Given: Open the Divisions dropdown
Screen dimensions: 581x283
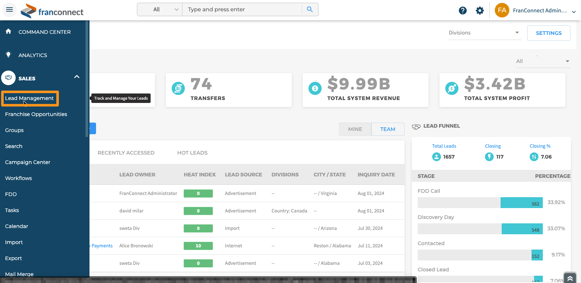Looking at the screenshot, I should coord(485,33).
